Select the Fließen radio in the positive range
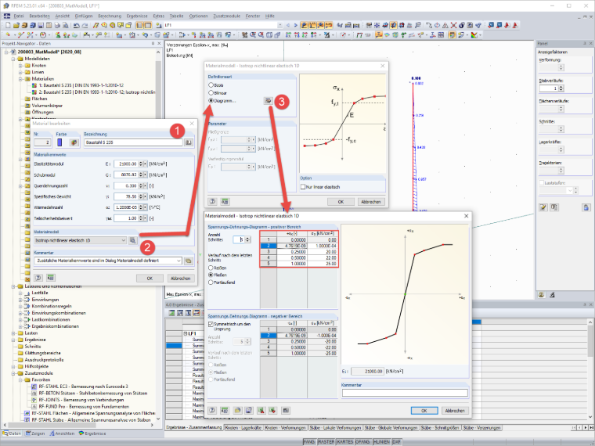The image size is (595, 446). click(211, 275)
